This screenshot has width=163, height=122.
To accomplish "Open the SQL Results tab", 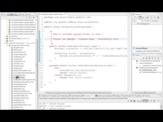I will 126,96.
